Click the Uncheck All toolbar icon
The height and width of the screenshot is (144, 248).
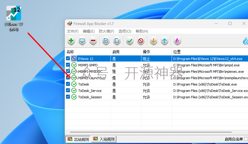coord(117,41)
